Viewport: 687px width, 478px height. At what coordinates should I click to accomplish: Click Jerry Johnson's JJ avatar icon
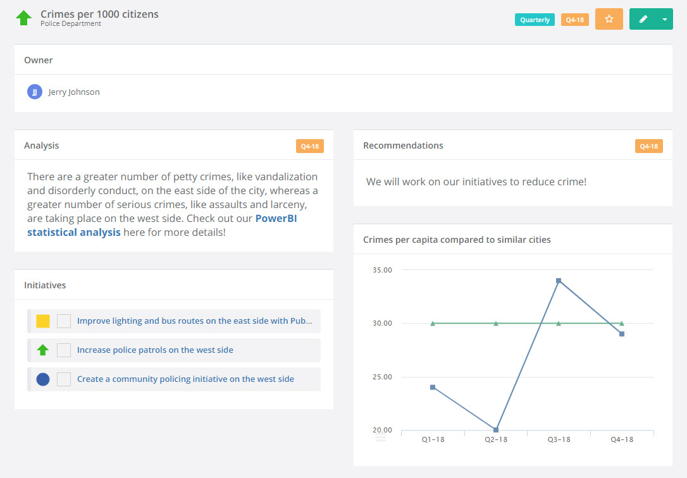point(34,92)
